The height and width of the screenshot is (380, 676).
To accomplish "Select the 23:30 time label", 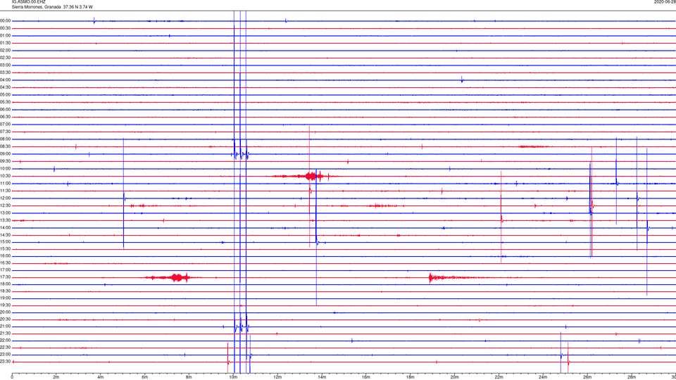I will (x=5, y=362).
